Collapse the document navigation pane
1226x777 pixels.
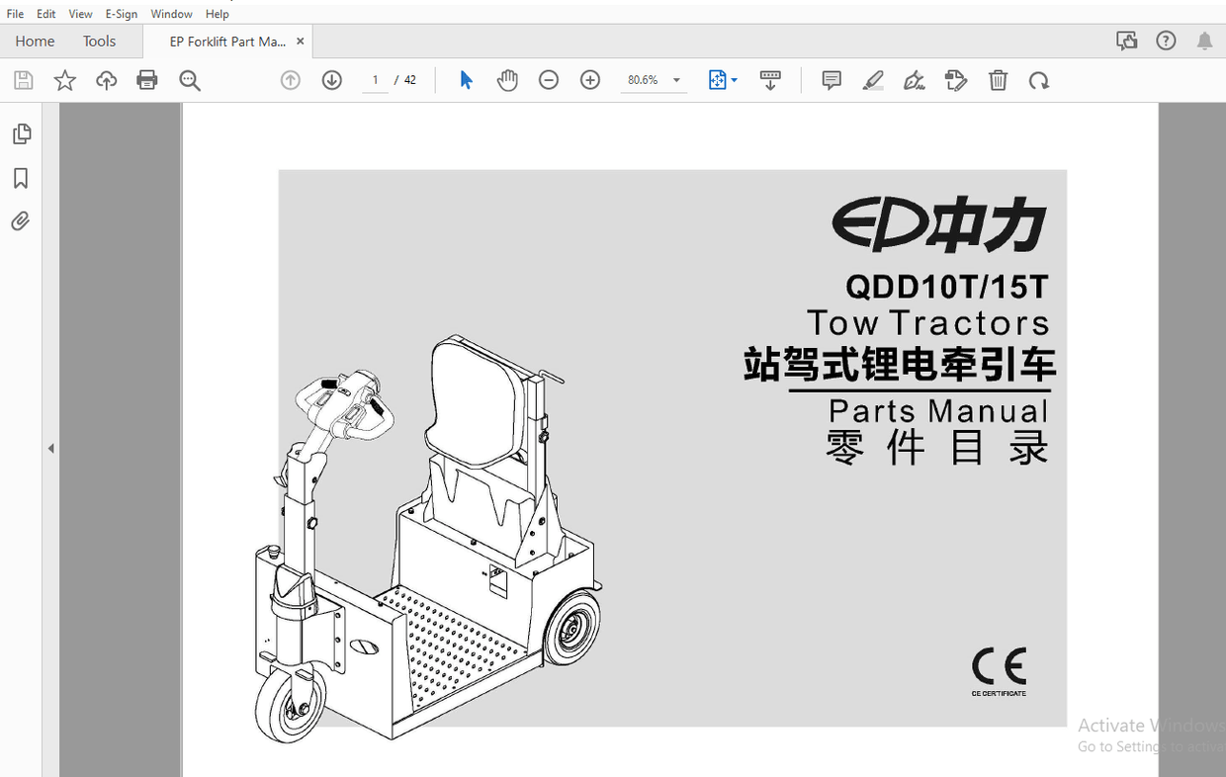pyautogui.click(x=50, y=447)
